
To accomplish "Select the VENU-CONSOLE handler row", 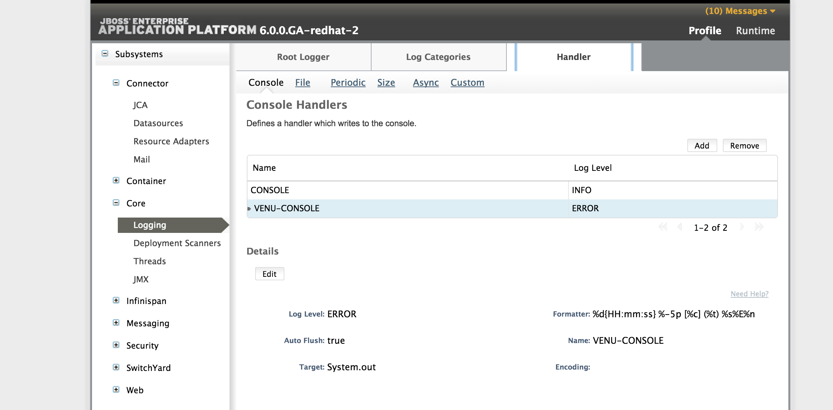I will 512,208.
